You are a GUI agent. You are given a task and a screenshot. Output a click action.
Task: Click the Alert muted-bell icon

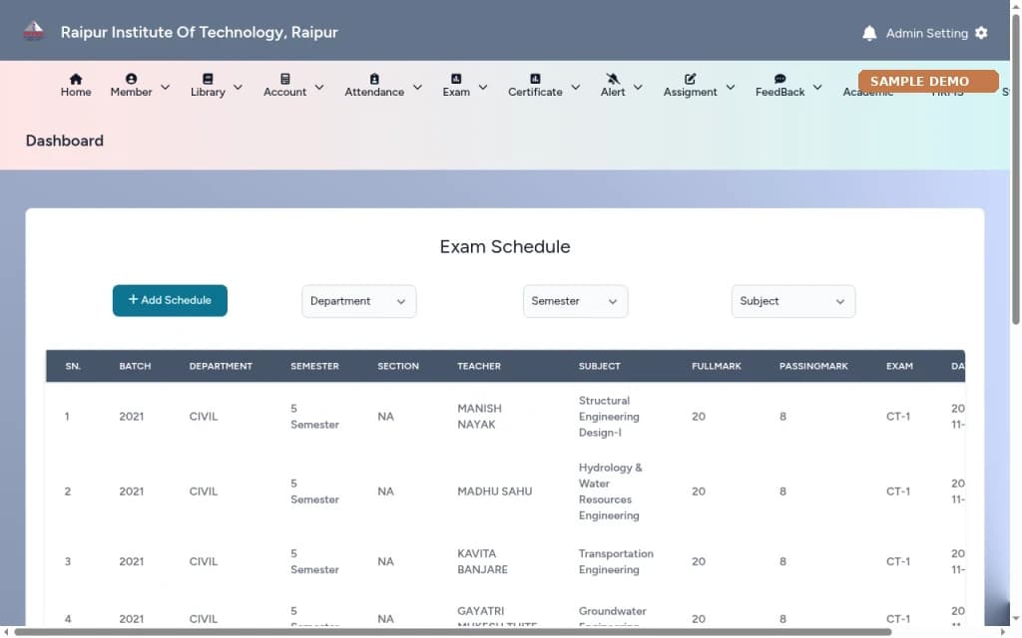[x=613, y=79]
